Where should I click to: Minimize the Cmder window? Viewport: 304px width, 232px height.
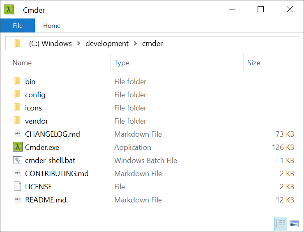pyautogui.click(x=232, y=9)
